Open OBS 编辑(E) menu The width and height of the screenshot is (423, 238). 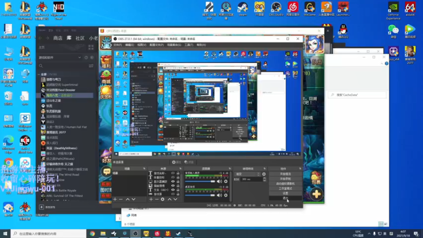(130, 45)
